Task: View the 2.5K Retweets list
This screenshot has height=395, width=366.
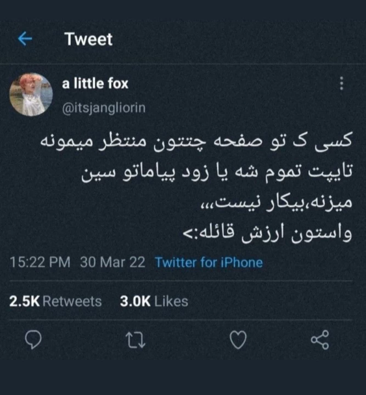Action: [55, 301]
